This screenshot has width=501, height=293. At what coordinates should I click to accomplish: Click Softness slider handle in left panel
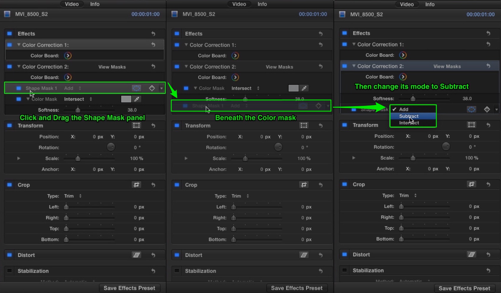tap(78, 110)
